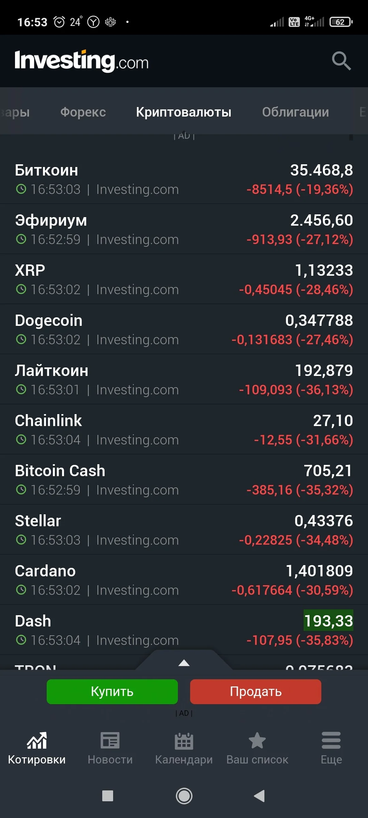The width and height of the screenshot is (368, 818).
Task: Switch to the Облигации tab
Action: click(x=295, y=112)
